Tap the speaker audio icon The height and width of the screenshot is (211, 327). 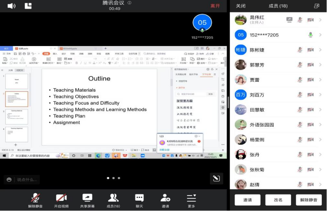[x=11, y=6]
